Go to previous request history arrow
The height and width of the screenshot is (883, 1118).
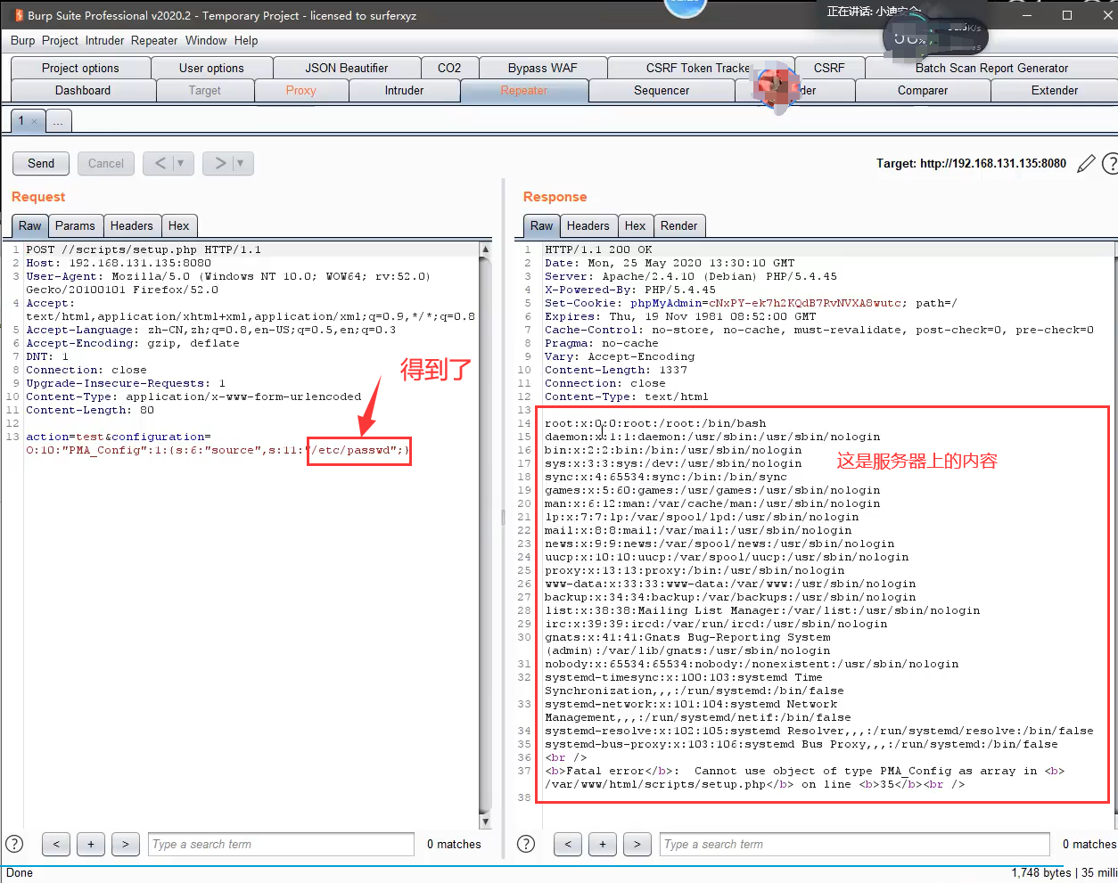[x=160, y=163]
